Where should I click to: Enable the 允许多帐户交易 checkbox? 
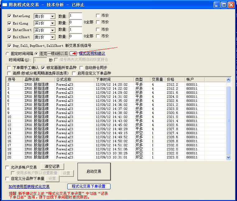point(7,167)
